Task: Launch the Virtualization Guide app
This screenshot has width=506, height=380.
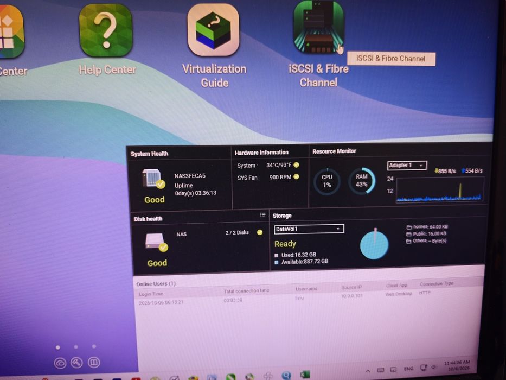Action: click(x=213, y=30)
